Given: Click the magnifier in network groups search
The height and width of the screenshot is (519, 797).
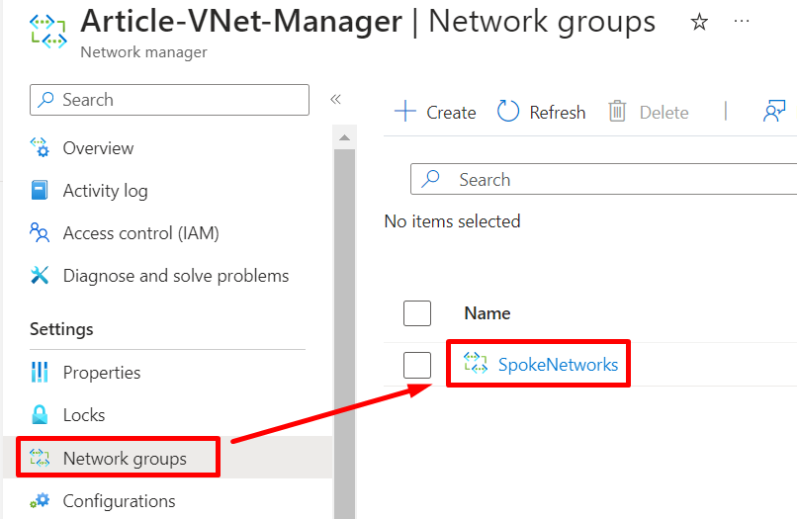Looking at the screenshot, I should pos(430,178).
